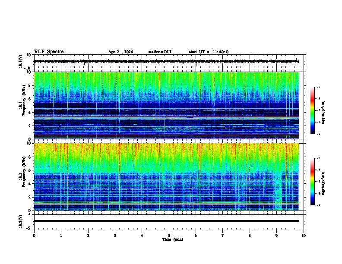Viewport: 342px width, 264px height.
Task: Click the "-7" label on ch.1 color bar
Action: (x=319, y=134)
